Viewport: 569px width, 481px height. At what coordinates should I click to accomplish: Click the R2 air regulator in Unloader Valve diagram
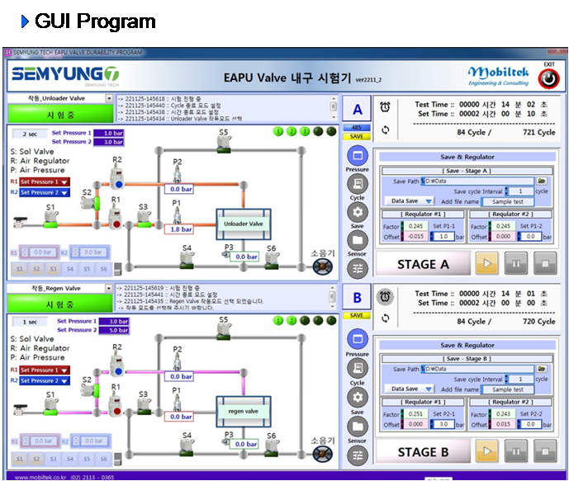pyautogui.click(x=117, y=177)
